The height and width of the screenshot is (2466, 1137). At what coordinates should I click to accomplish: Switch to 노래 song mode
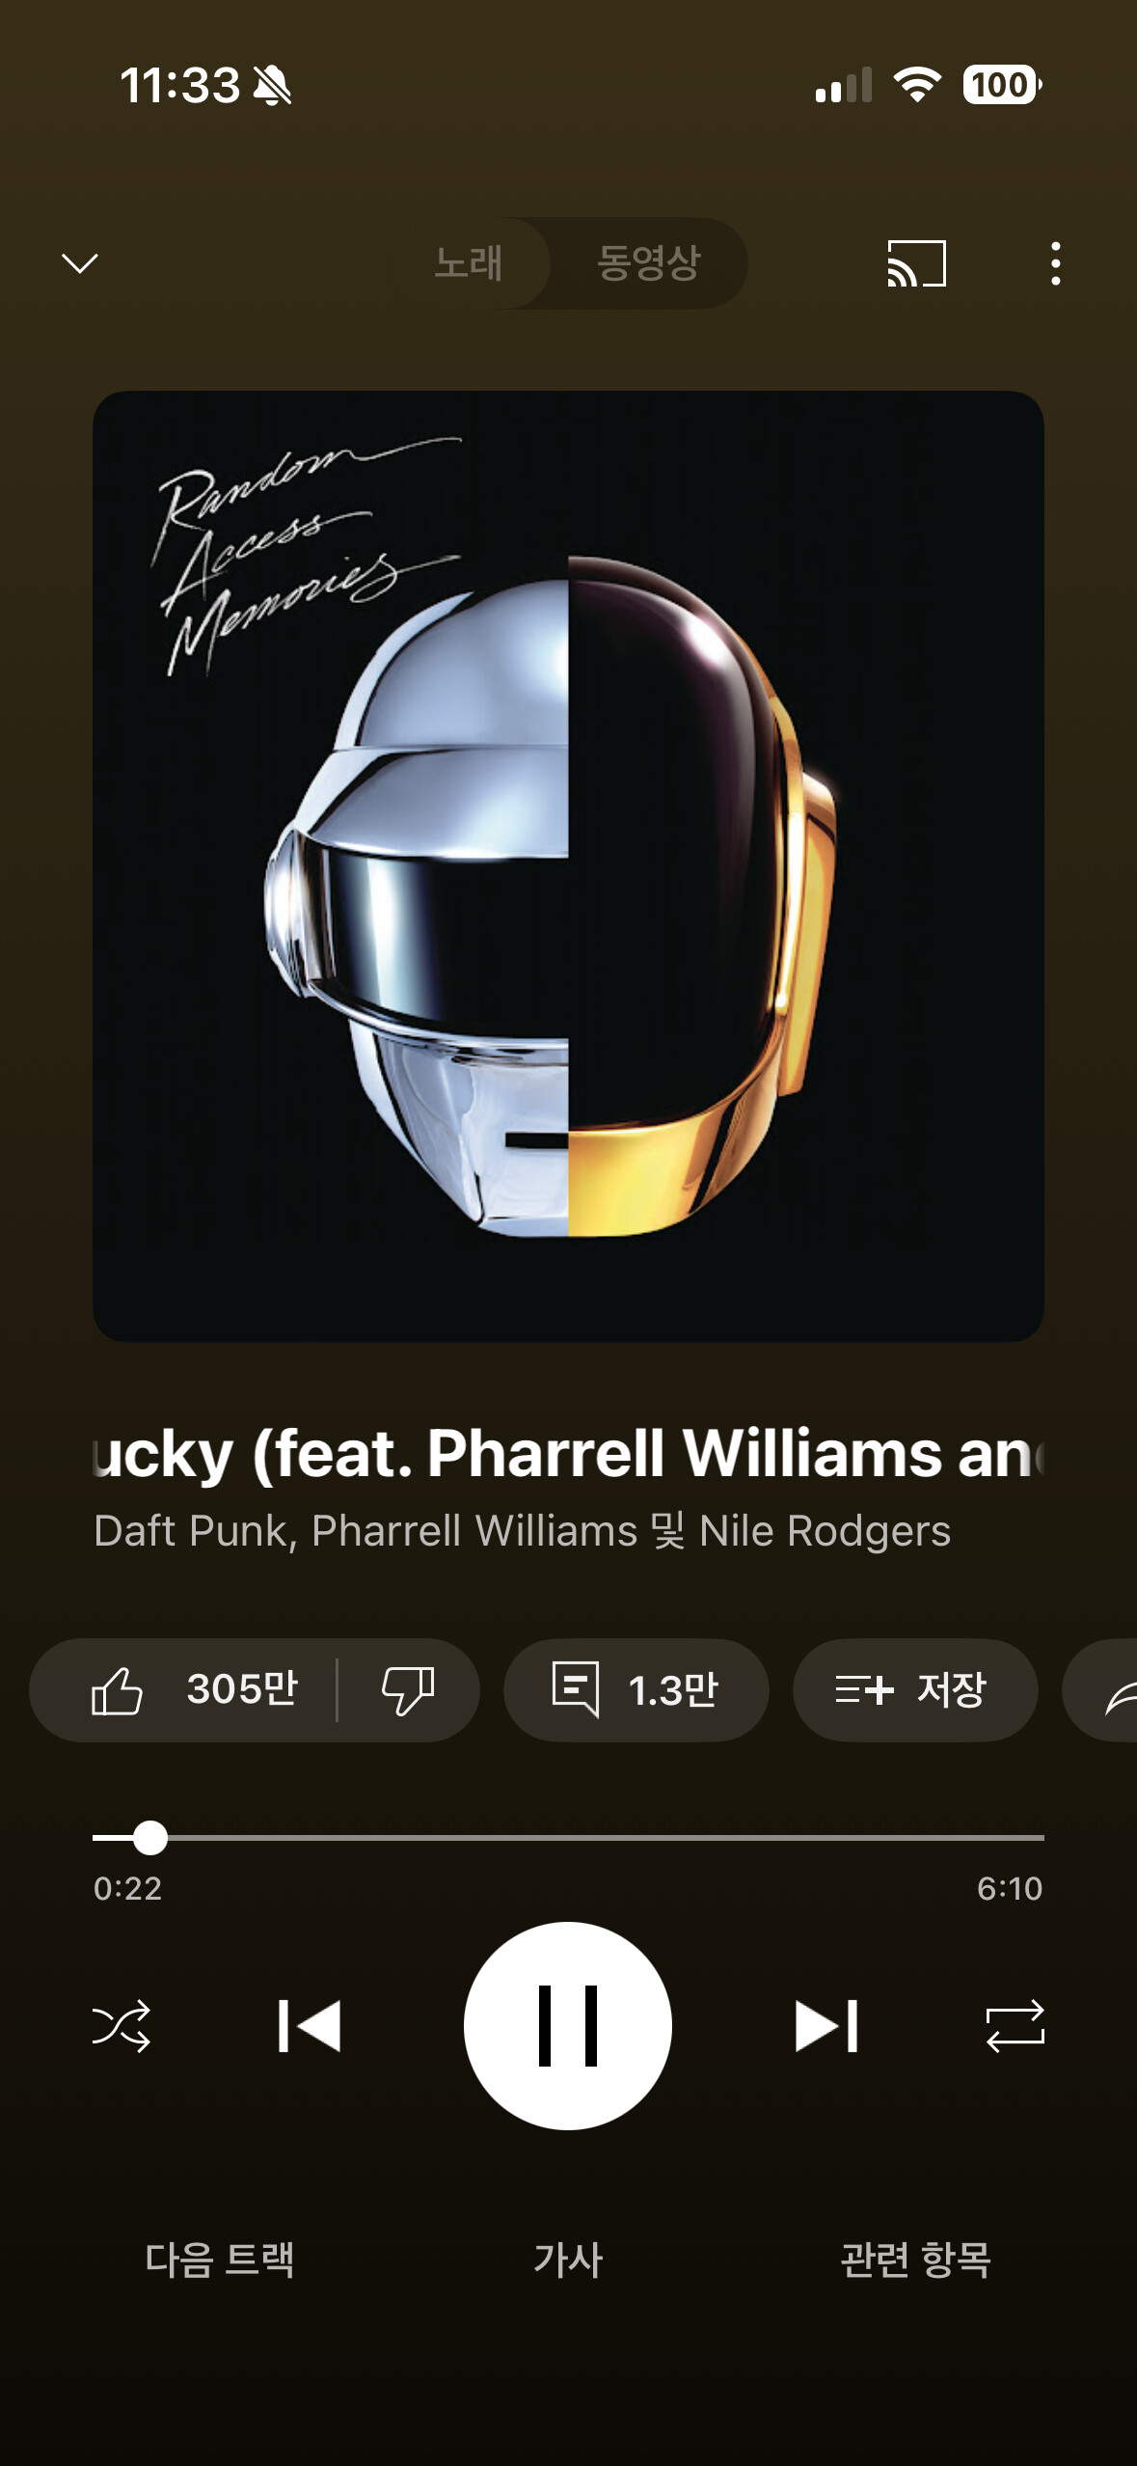coord(468,262)
